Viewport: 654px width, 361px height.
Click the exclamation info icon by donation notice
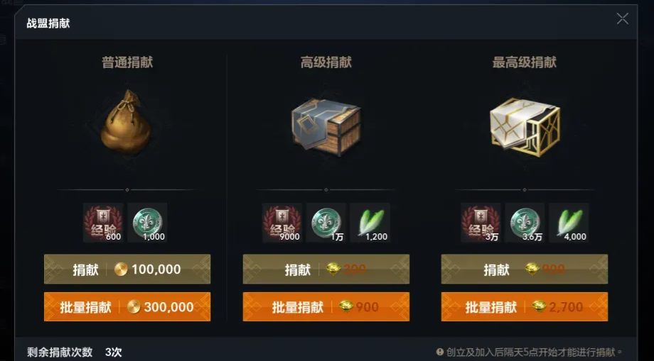pyautogui.click(x=439, y=352)
